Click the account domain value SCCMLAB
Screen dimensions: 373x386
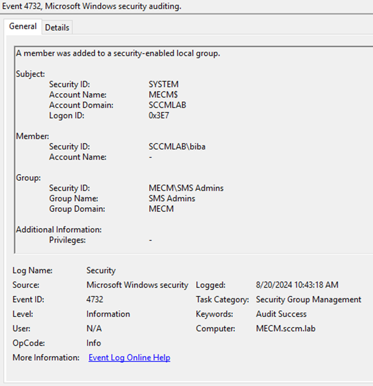pyautogui.click(x=167, y=105)
